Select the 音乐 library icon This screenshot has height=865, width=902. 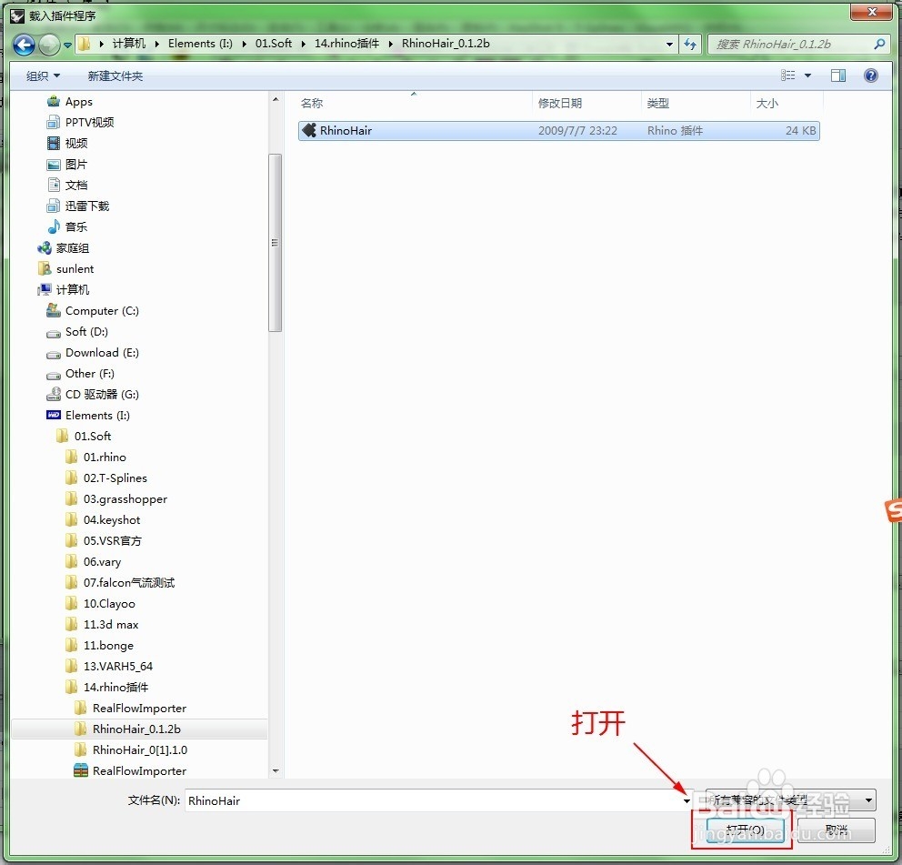[x=54, y=226]
